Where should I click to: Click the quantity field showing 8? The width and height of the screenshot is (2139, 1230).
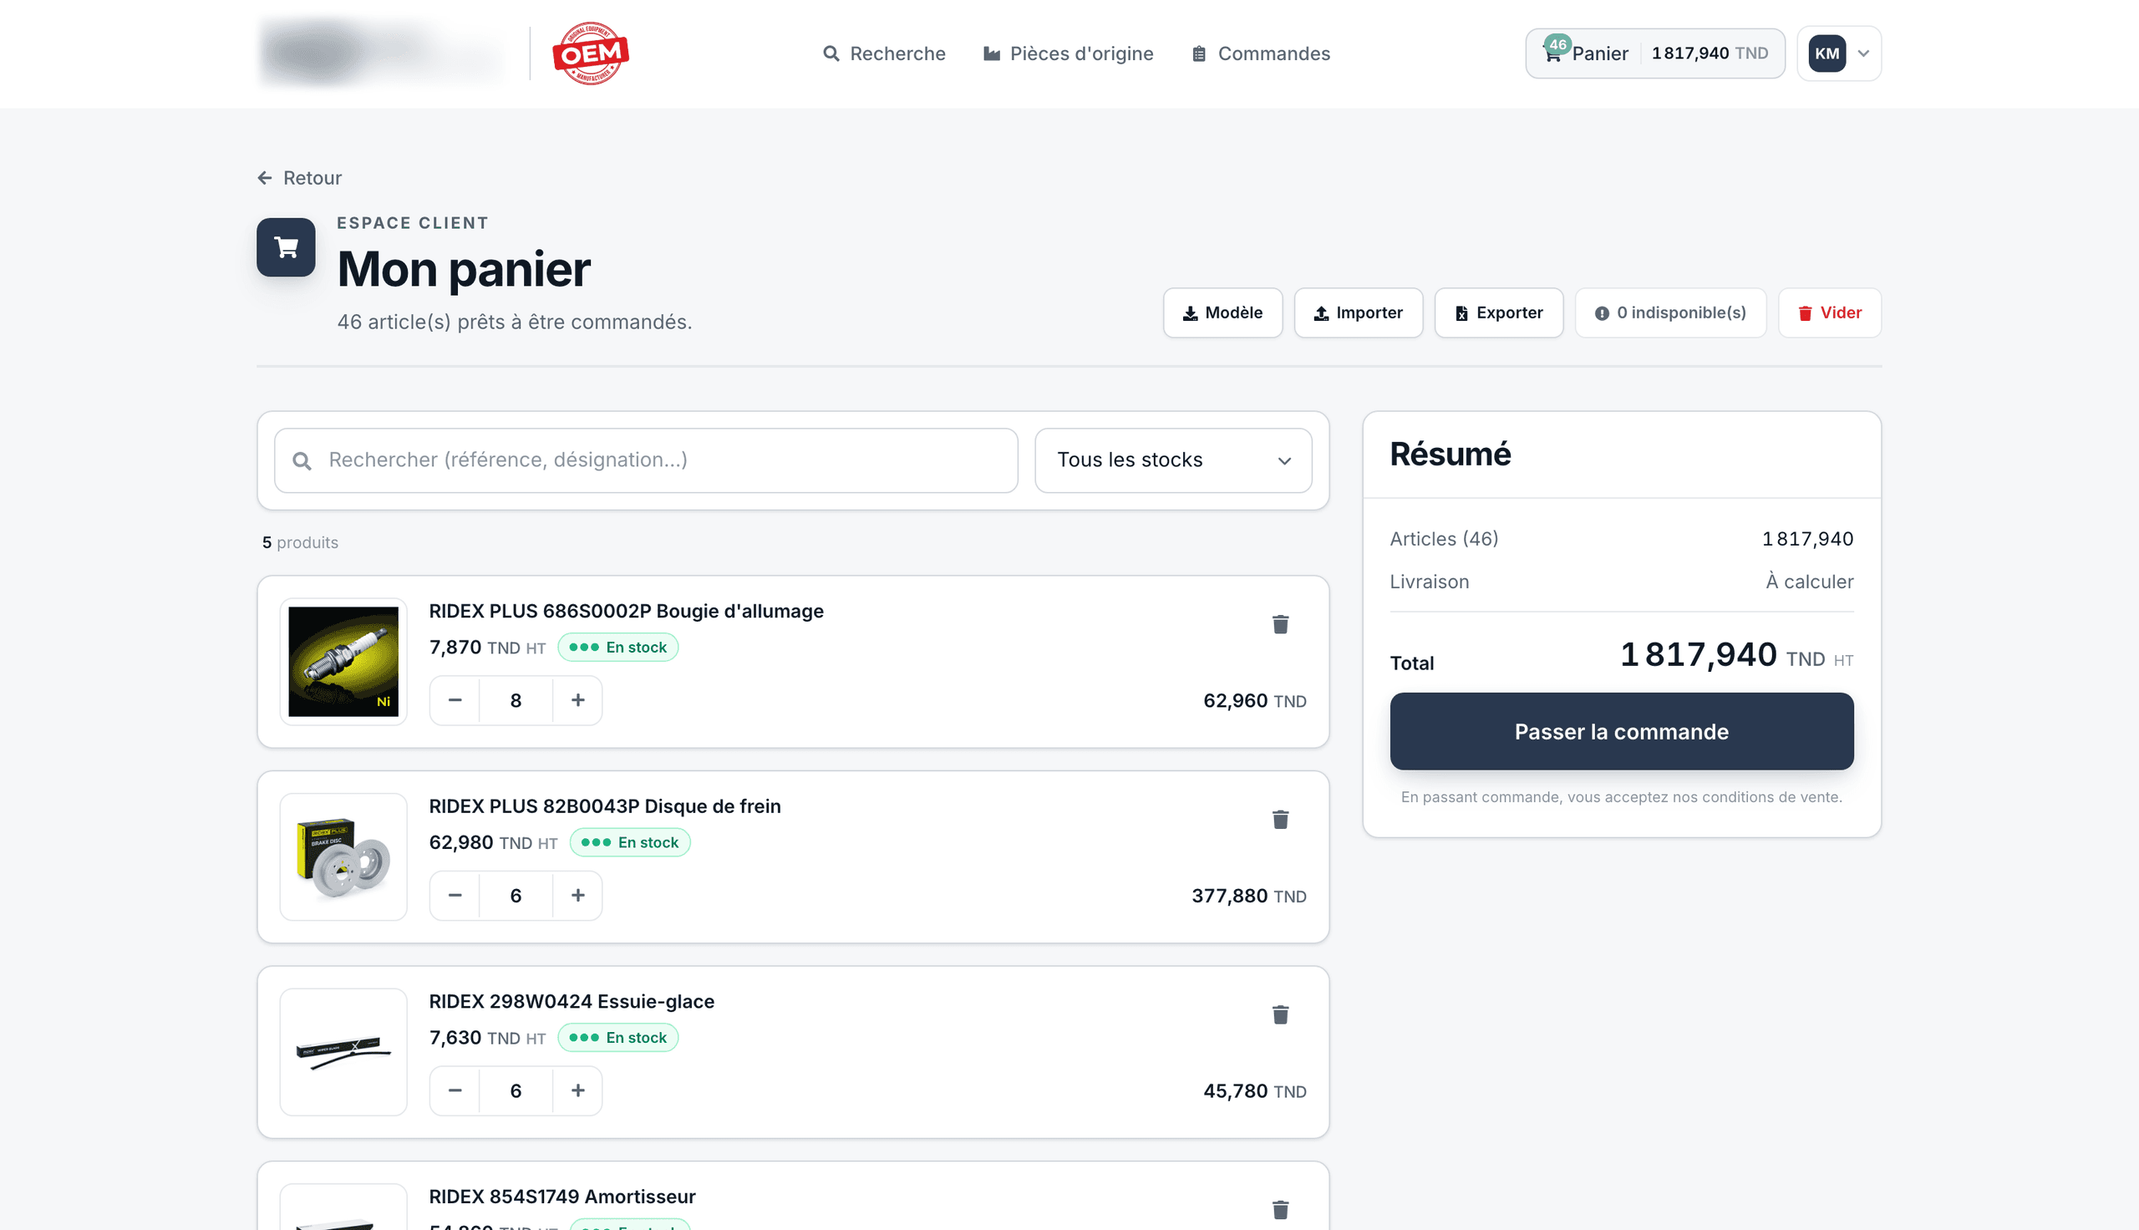coord(516,700)
